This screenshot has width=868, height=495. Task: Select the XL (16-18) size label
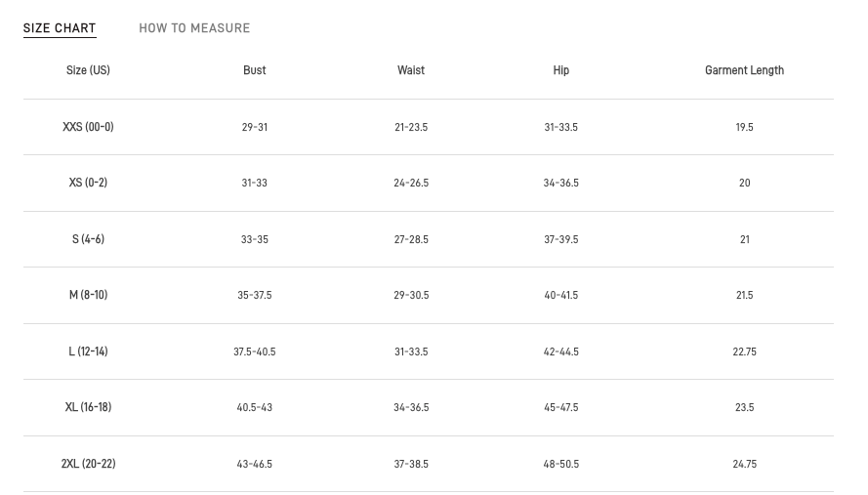(x=88, y=407)
